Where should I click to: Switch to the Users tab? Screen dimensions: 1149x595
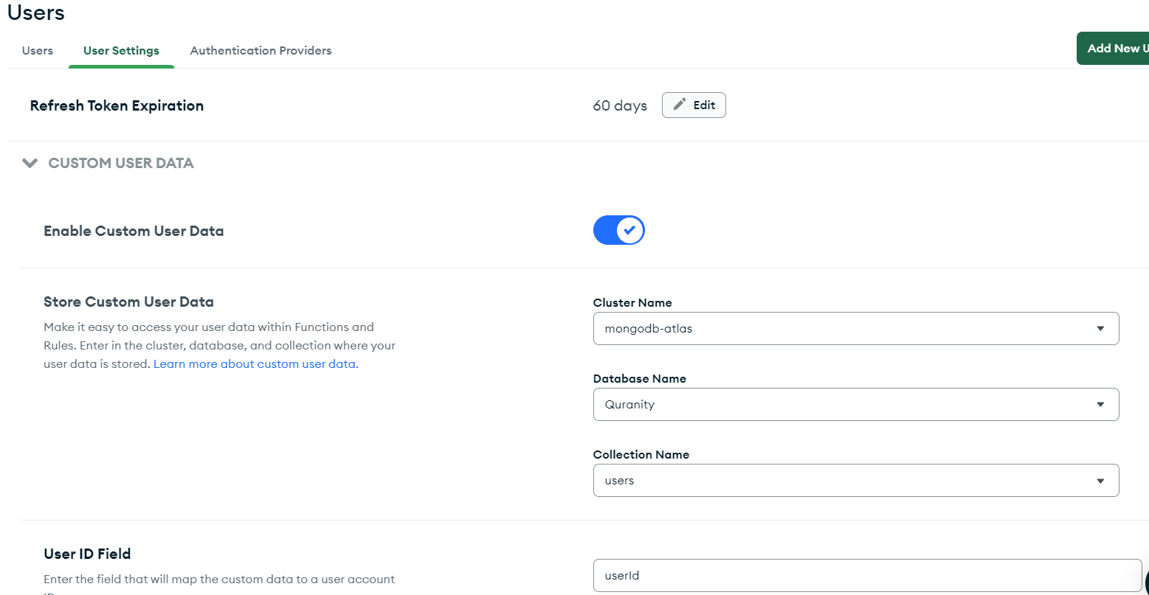click(38, 51)
